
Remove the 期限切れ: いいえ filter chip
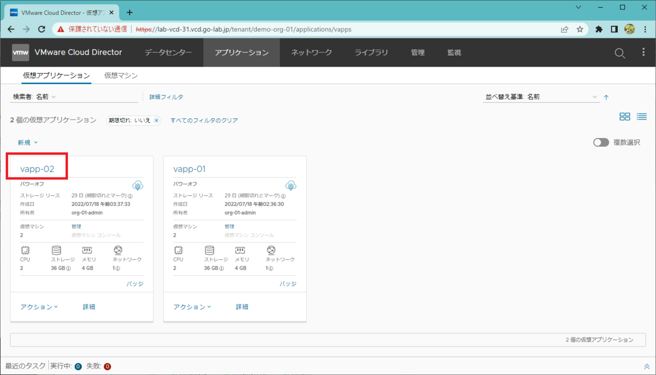156,121
